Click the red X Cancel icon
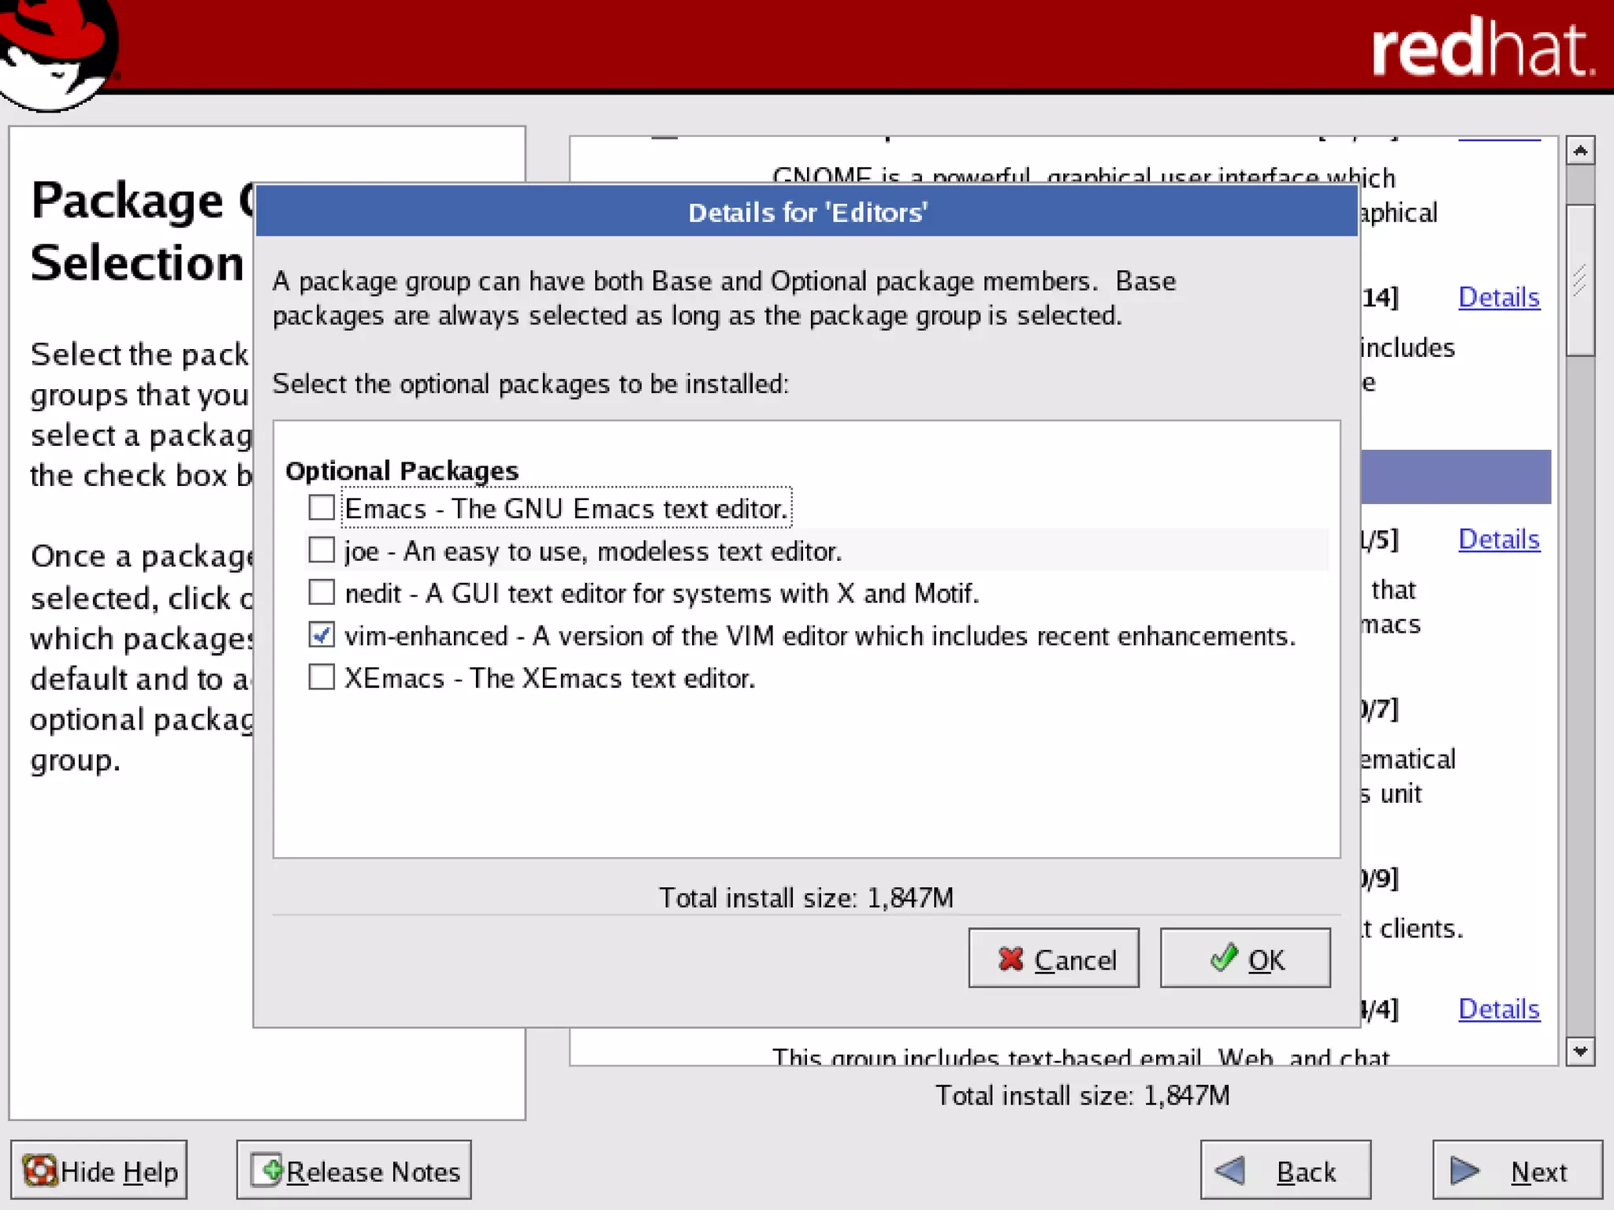This screenshot has width=1614, height=1210. (x=1010, y=959)
